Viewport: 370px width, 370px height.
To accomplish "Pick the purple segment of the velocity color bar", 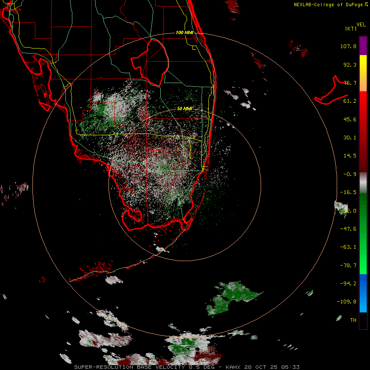I will 363,46.
